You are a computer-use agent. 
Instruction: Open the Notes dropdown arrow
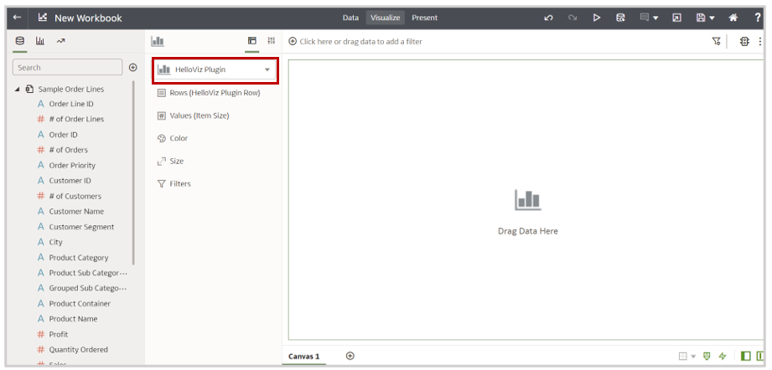point(655,18)
